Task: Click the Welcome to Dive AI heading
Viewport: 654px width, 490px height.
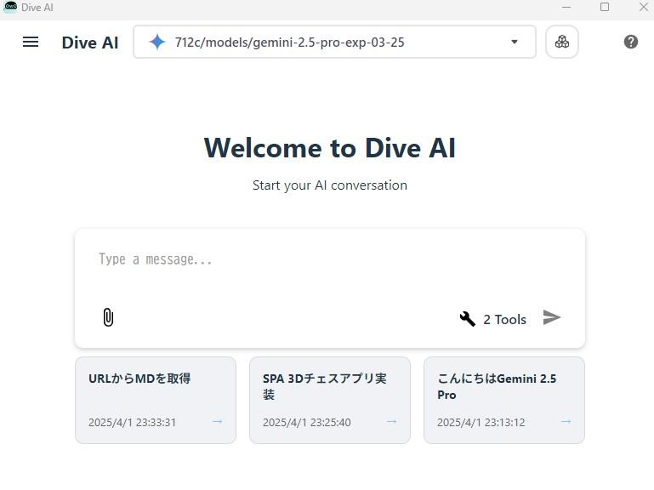Action: [330, 148]
